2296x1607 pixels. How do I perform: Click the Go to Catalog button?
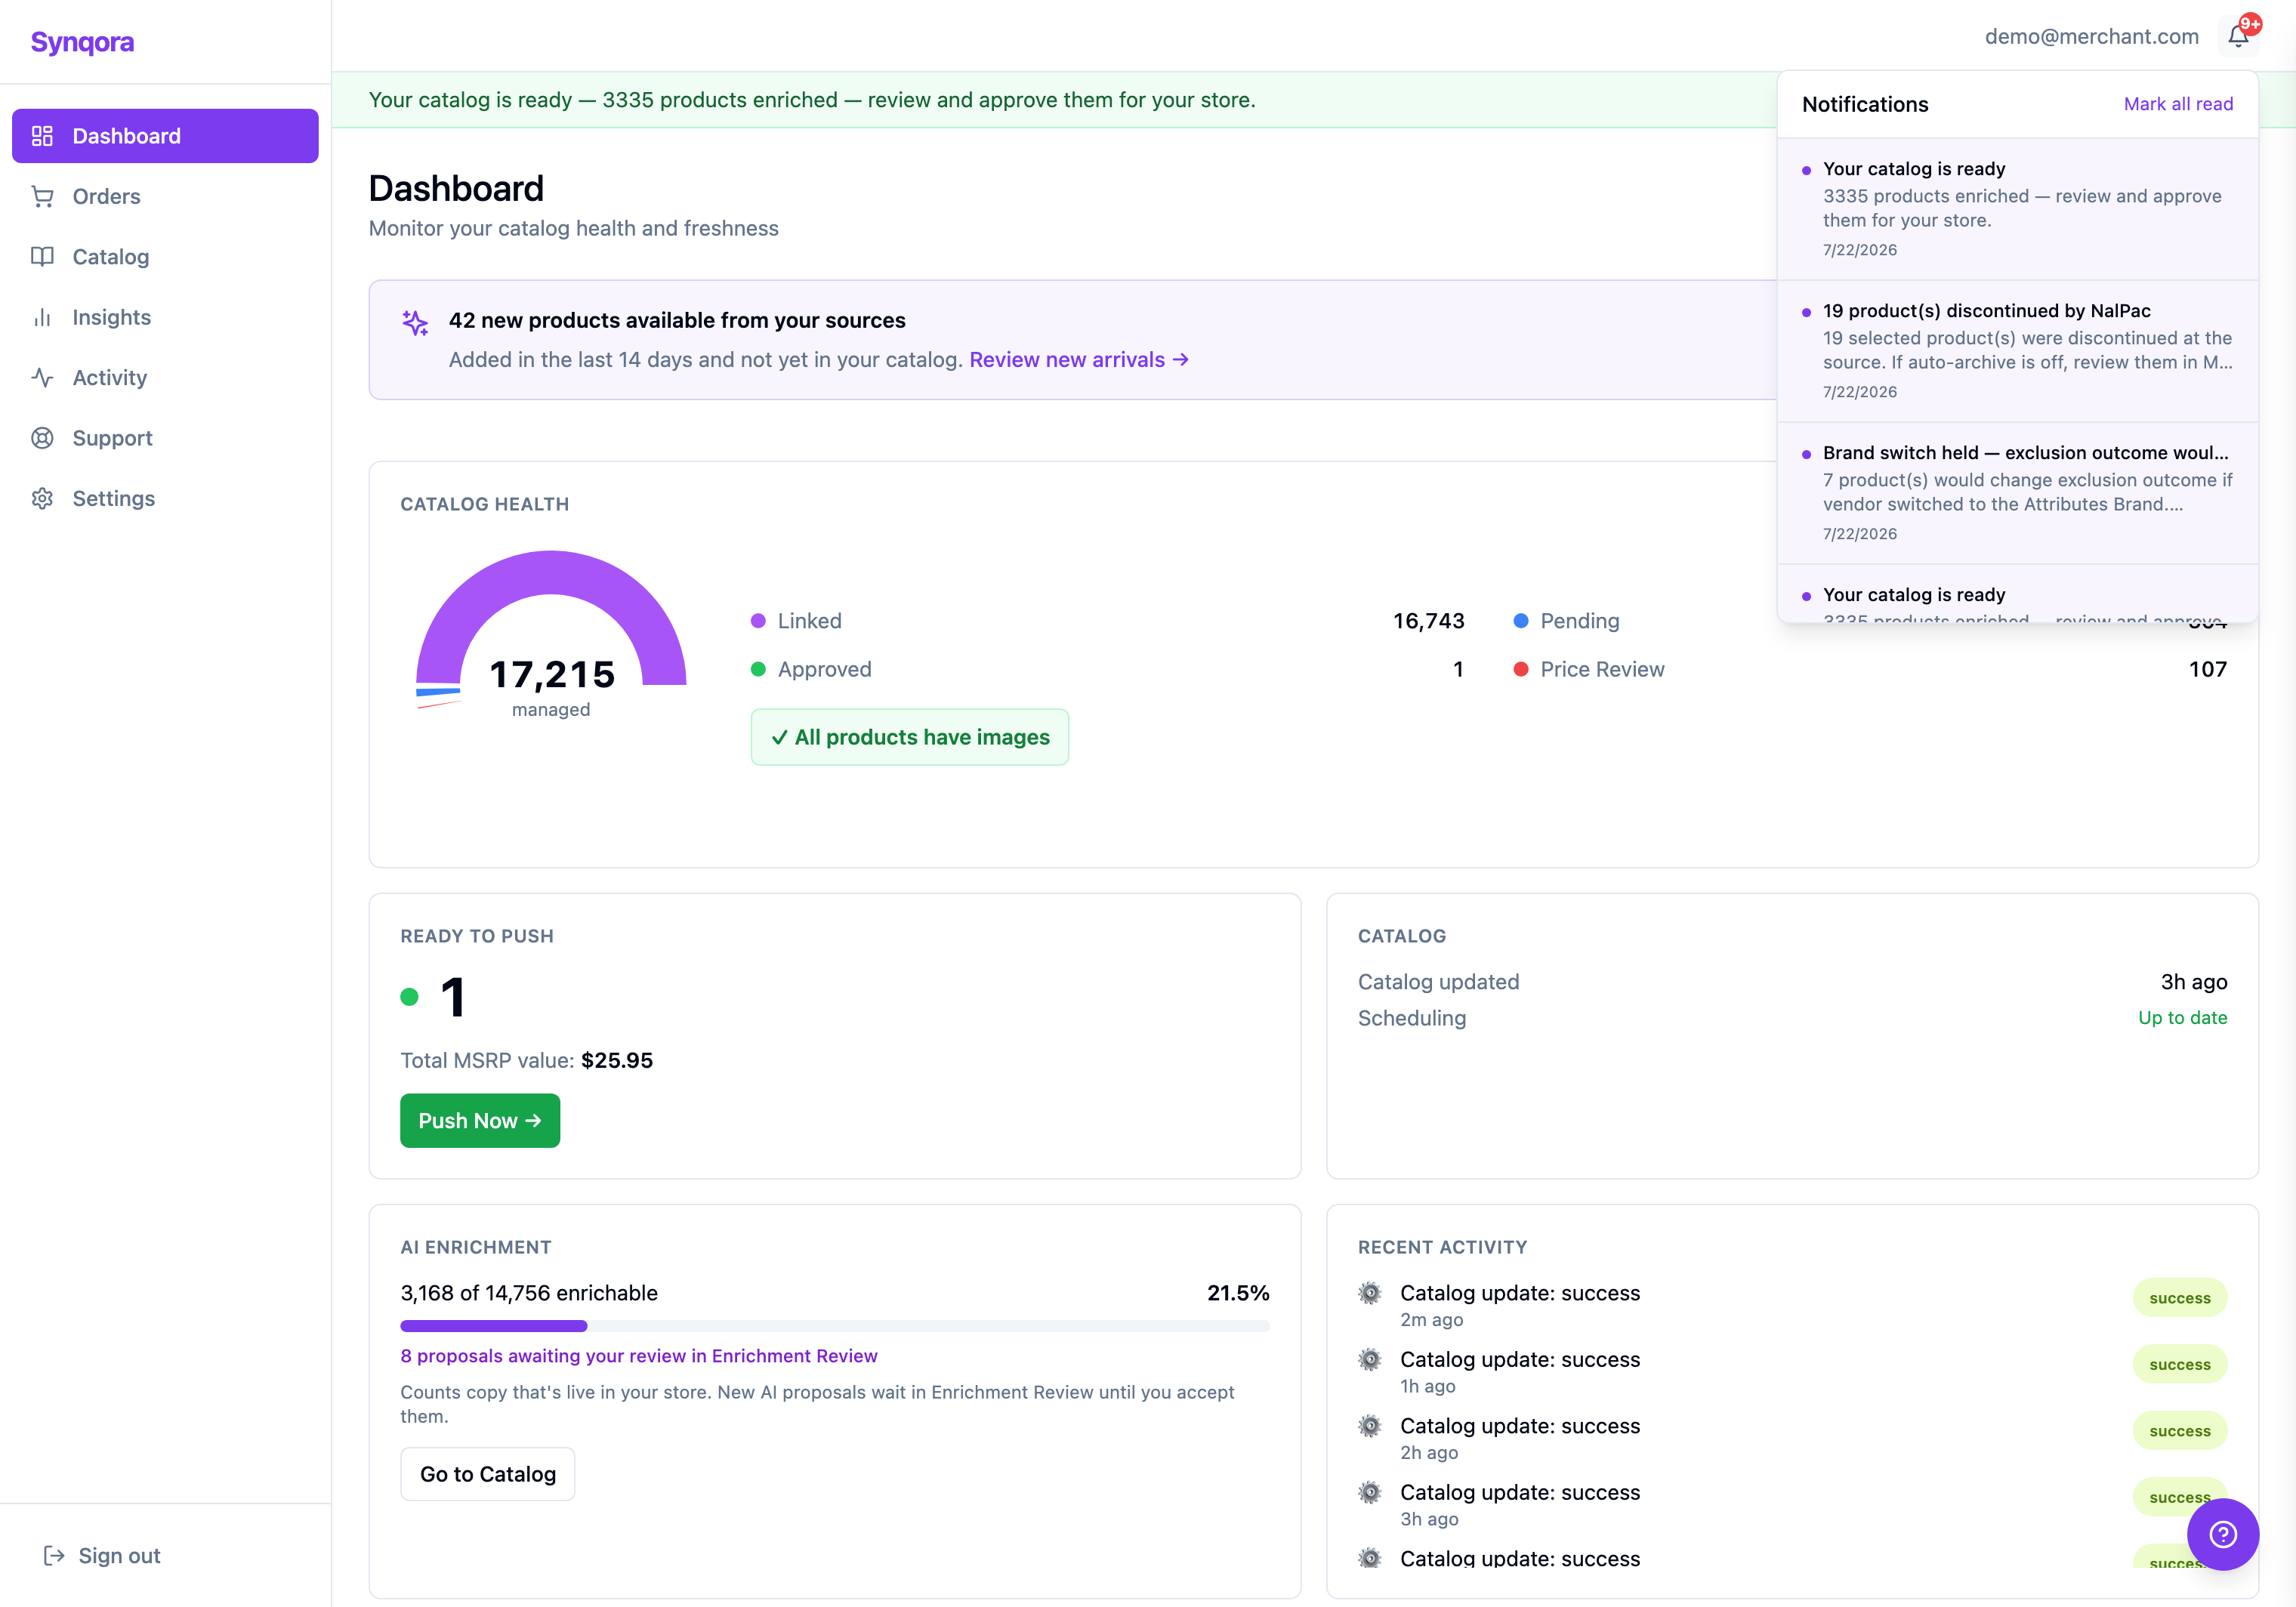[x=488, y=1474]
